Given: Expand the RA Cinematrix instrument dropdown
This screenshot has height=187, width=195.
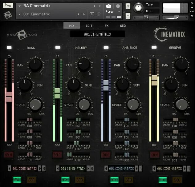Looking at the screenshot, I should tap(19, 6).
